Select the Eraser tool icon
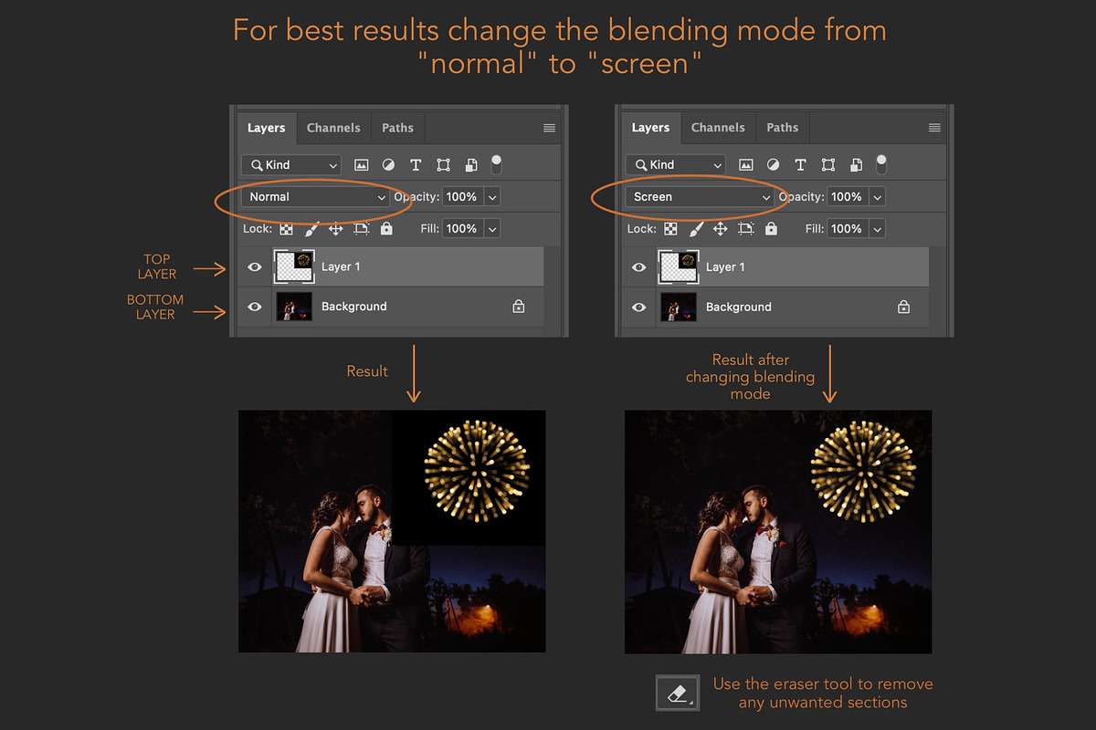The image size is (1096, 730). (677, 693)
